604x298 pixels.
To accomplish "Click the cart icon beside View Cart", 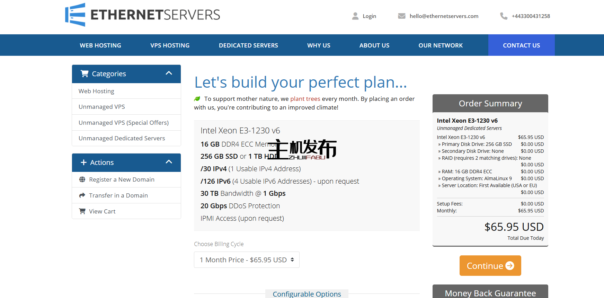I will [x=82, y=211].
